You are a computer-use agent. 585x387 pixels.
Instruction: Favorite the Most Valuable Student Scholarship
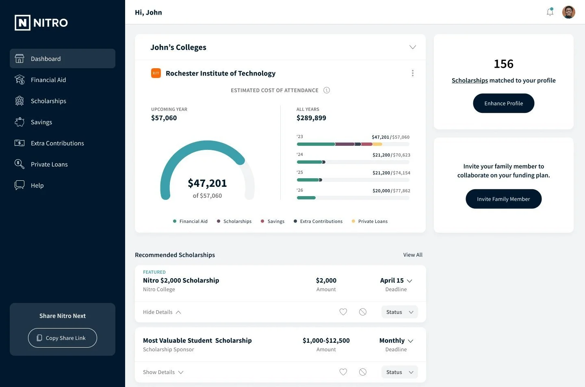(343, 372)
